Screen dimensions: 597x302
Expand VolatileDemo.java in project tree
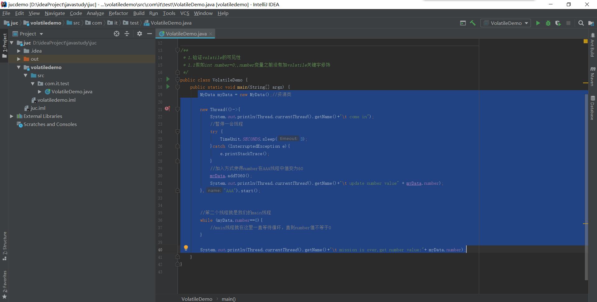tap(39, 91)
